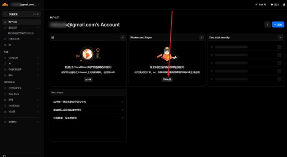Click the plus icon on the 域 card
Screen dimensions: 287x157
click(x=123, y=37)
